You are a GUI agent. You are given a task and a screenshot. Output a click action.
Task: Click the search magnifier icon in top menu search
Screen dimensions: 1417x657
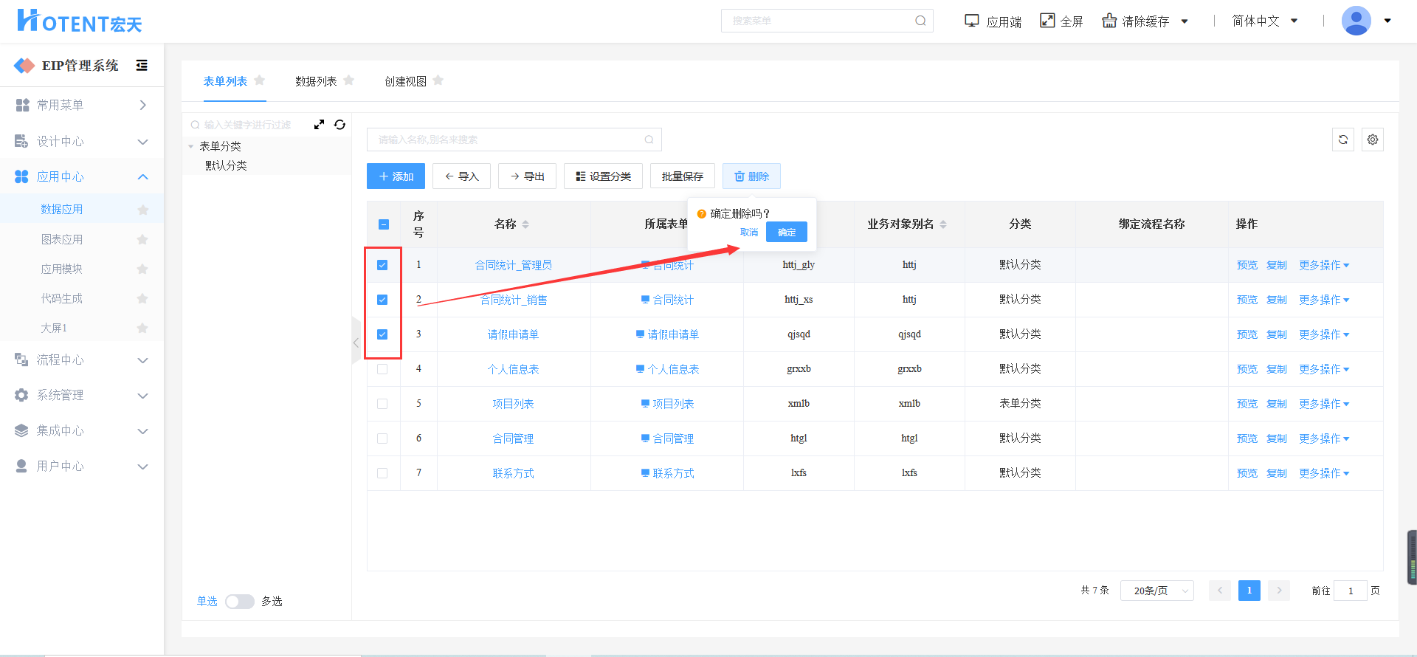(x=920, y=21)
